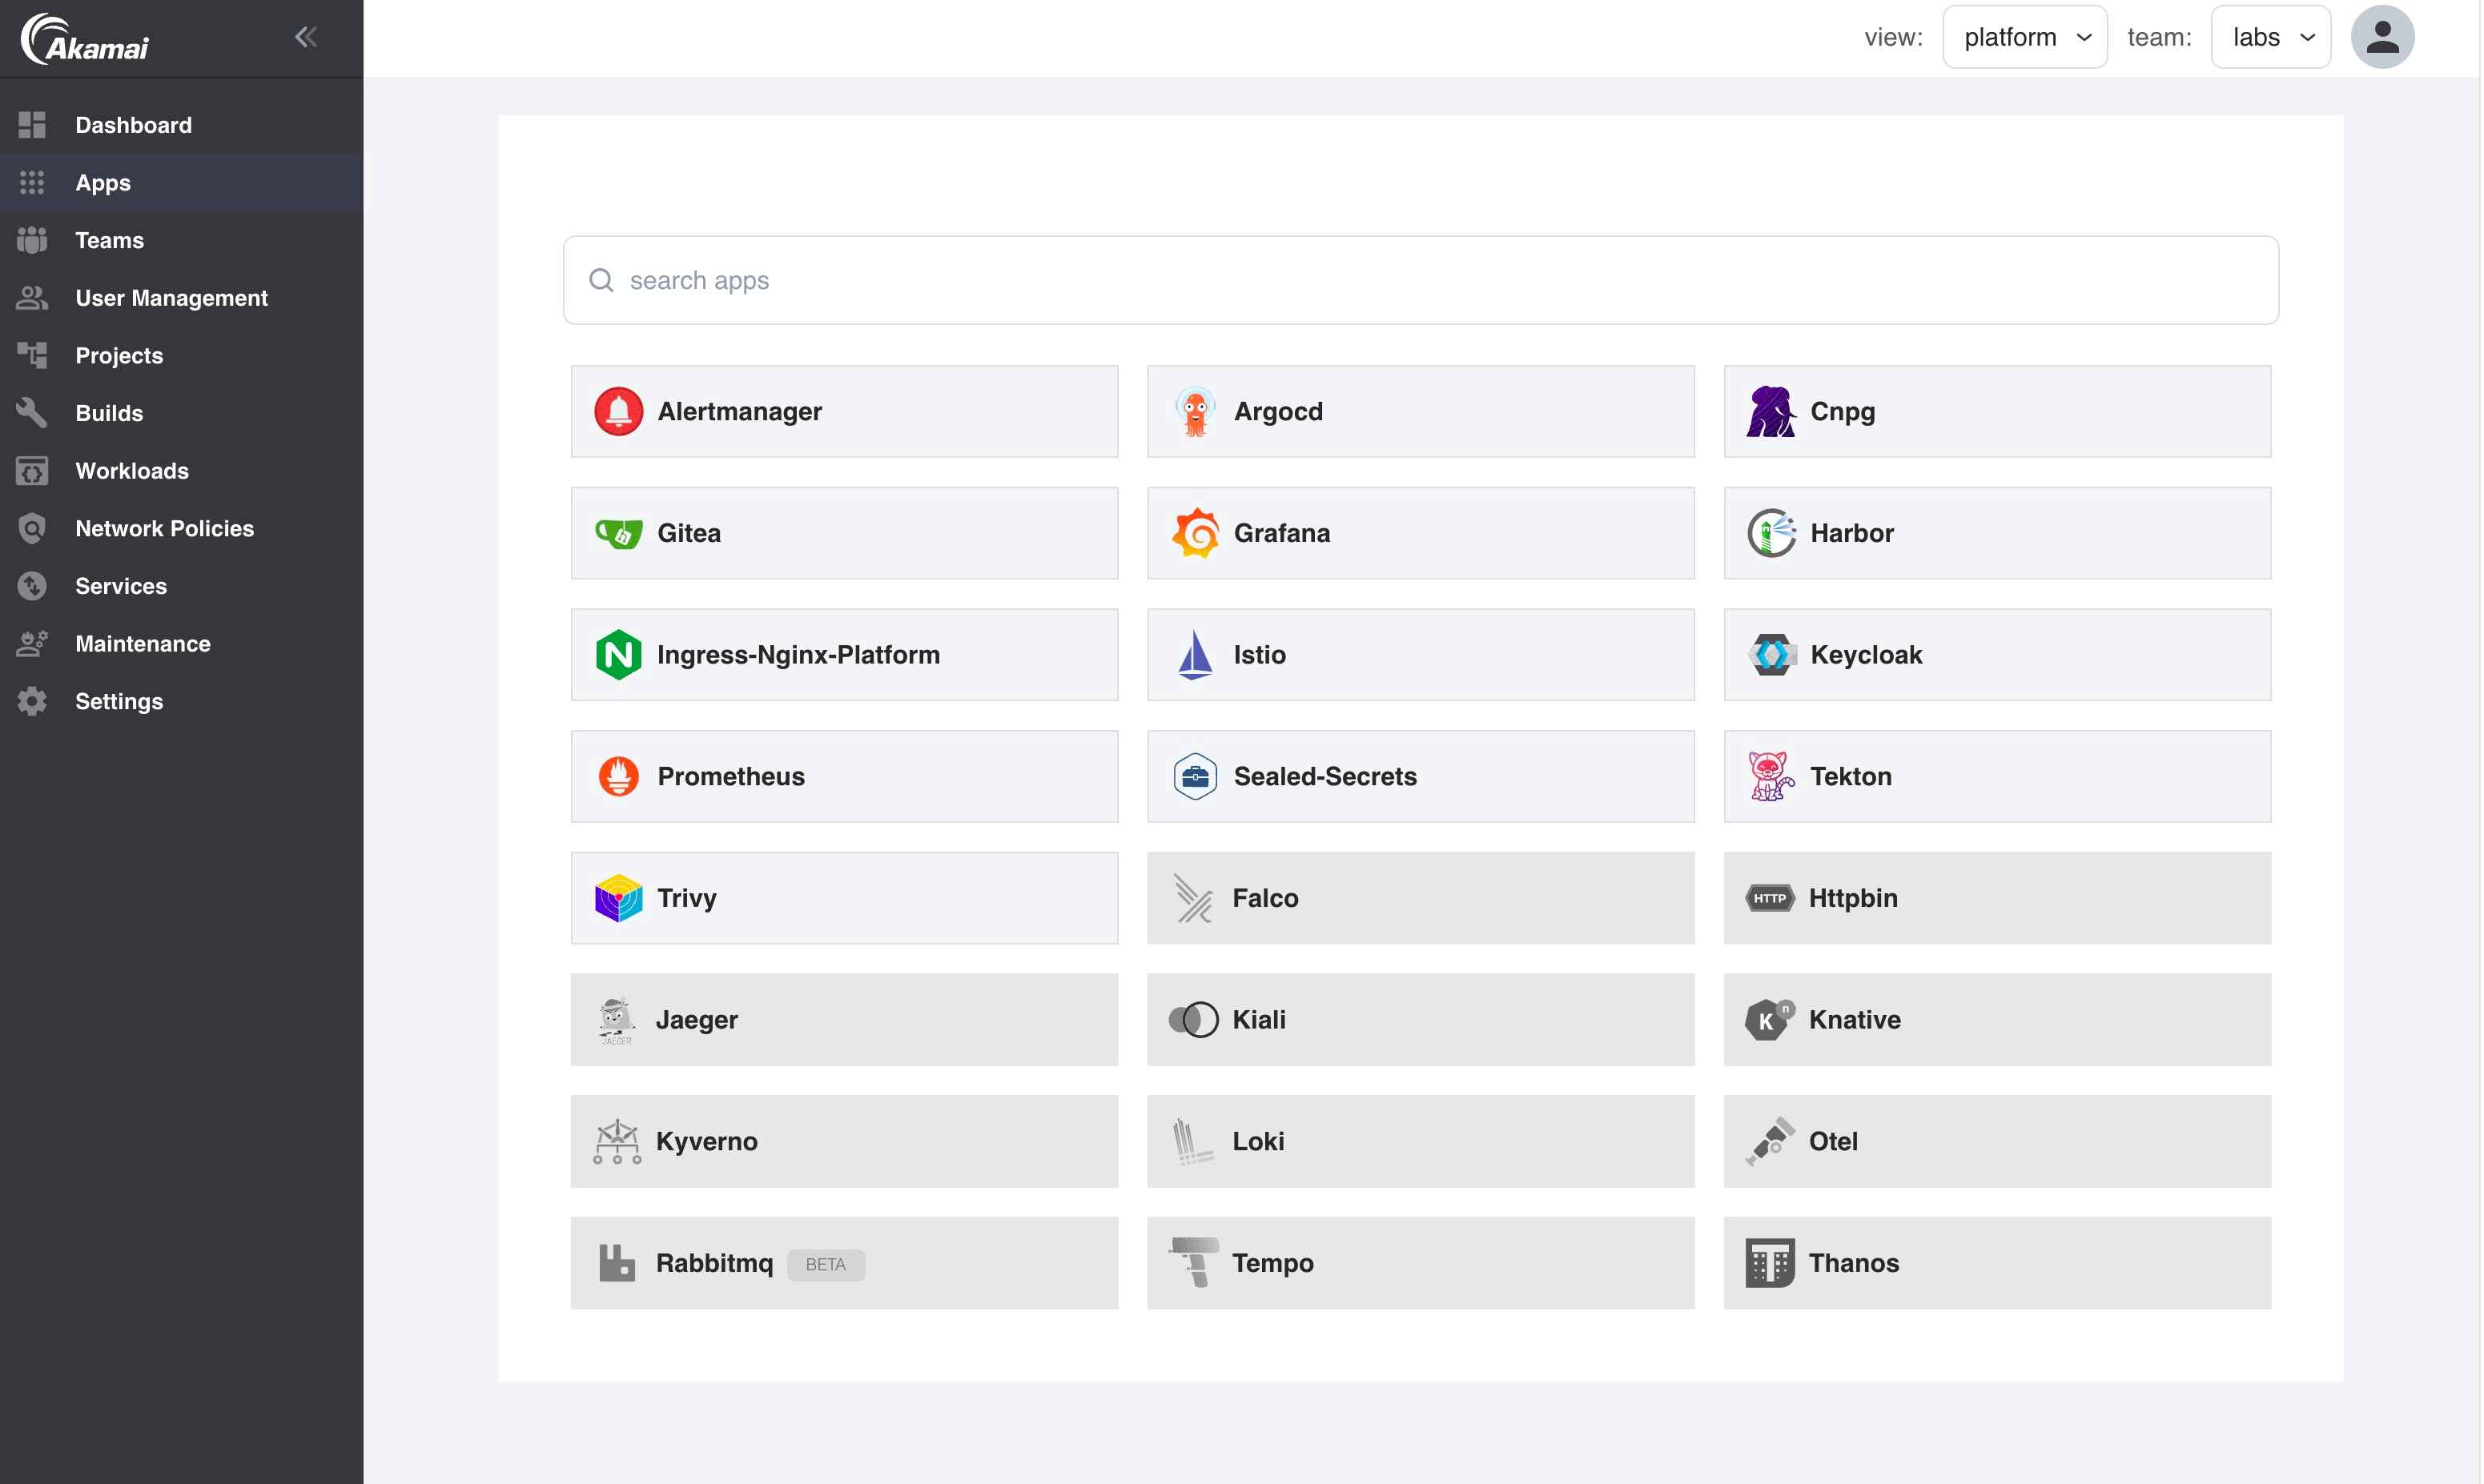2484x1484 pixels.
Task: Collapse the sidebar with double chevron
Action: [x=306, y=36]
